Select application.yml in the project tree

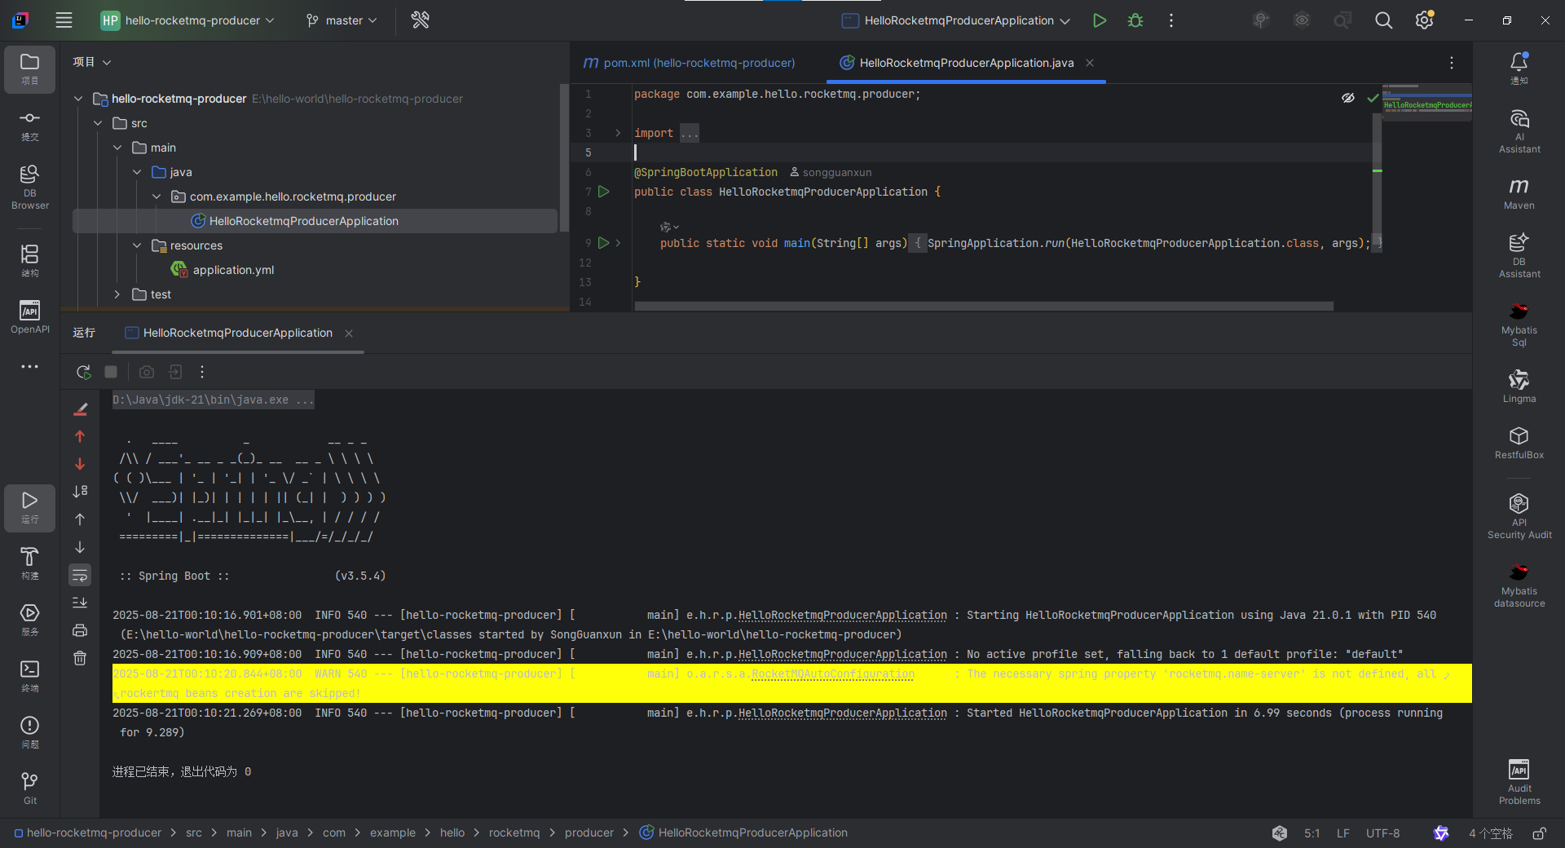click(x=232, y=270)
